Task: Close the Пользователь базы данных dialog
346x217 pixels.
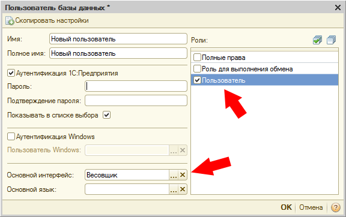Action: (x=338, y=8)
